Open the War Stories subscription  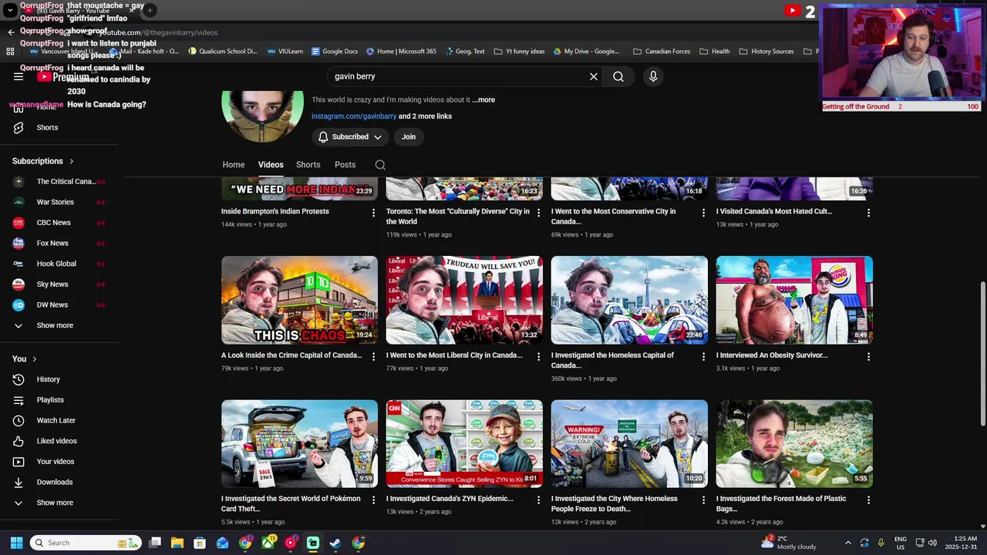(x=59, y=202)
